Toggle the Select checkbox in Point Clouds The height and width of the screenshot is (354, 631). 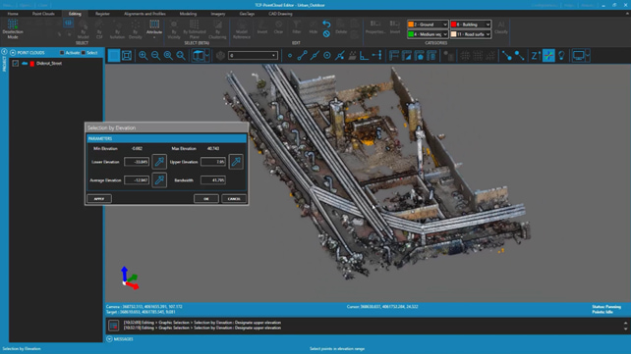84,53
